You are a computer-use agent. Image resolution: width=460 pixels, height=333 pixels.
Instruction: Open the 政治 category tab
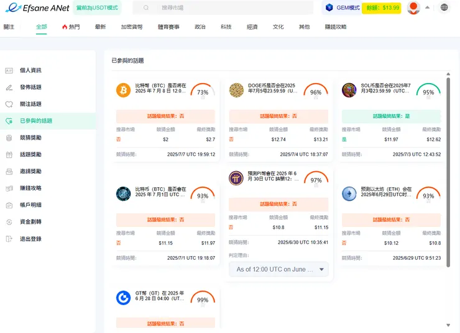click(200, 27)
